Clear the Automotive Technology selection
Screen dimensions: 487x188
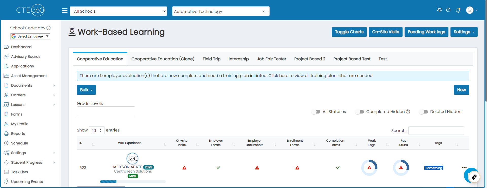263,11
